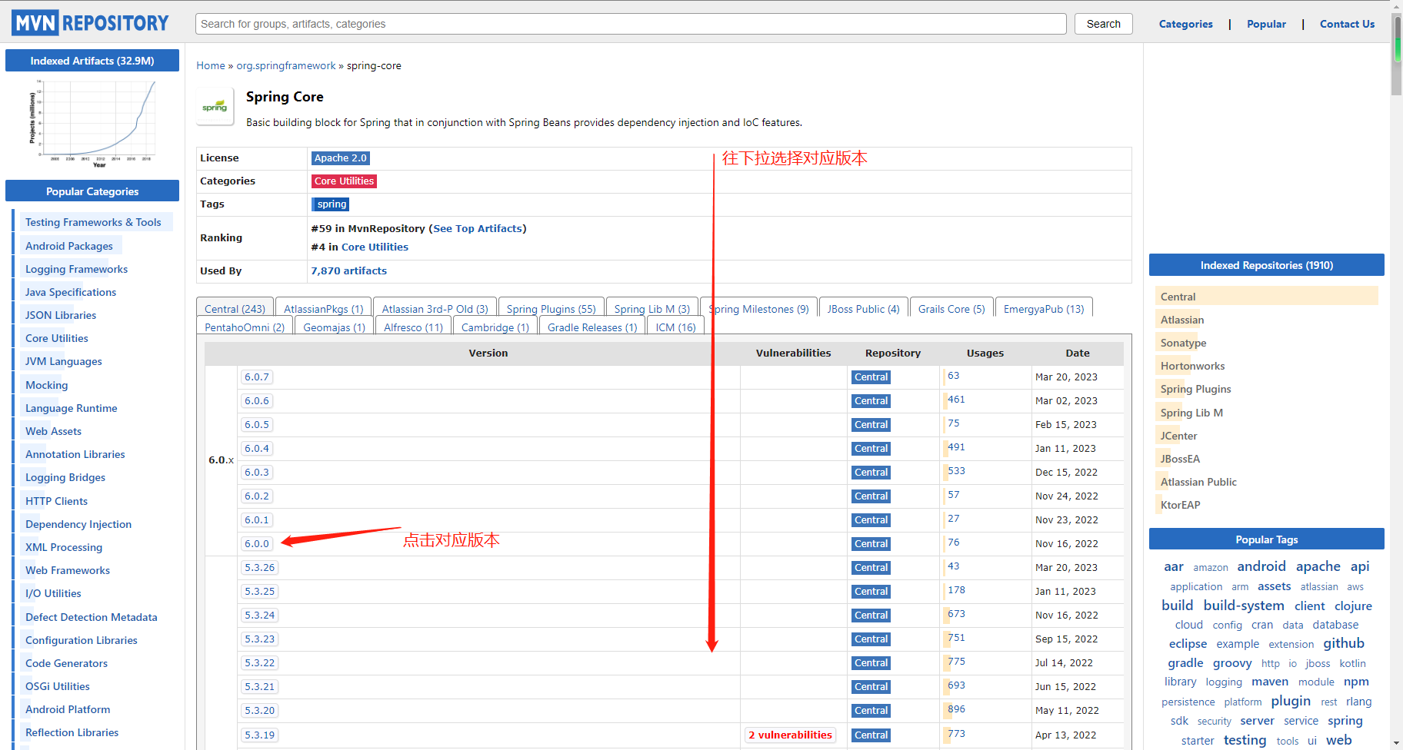1403x750 pixels.
Task: Open version 6.0.0
Action: [x=257, y=543]
